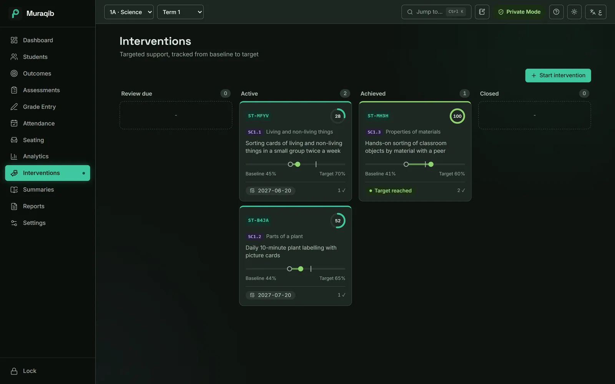The image size is (615, 384).
Task: Click the SC1.2 outcome tag
Action: pyautogui.click(x=254, y=237)
